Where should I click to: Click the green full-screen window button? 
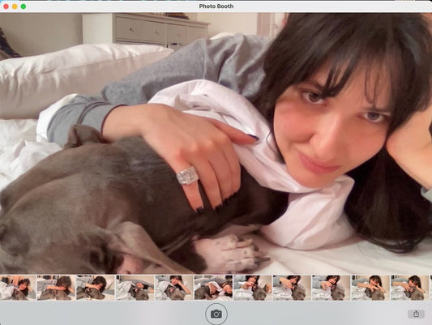pyautogui.click(x=24, y=6)
